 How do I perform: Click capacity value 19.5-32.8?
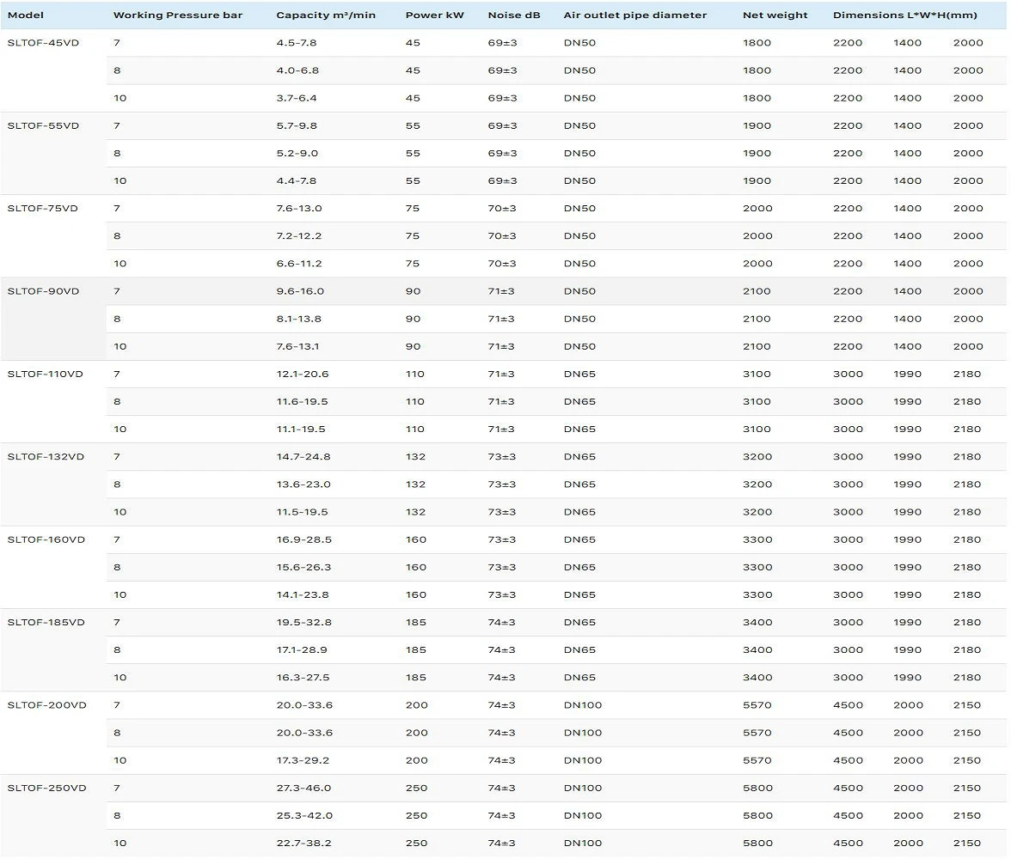tap(303, 623)
